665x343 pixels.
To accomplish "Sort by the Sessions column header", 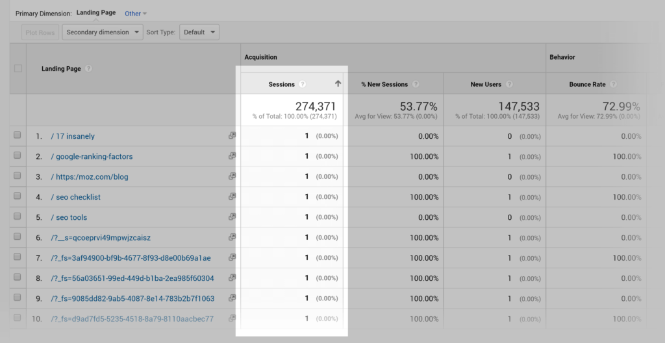I will 282,84.
